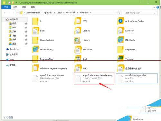Image resolution: width=161 pixels, height=121 pixels.
Task: Click the Help question mark icon
Action: pos(158,7)
